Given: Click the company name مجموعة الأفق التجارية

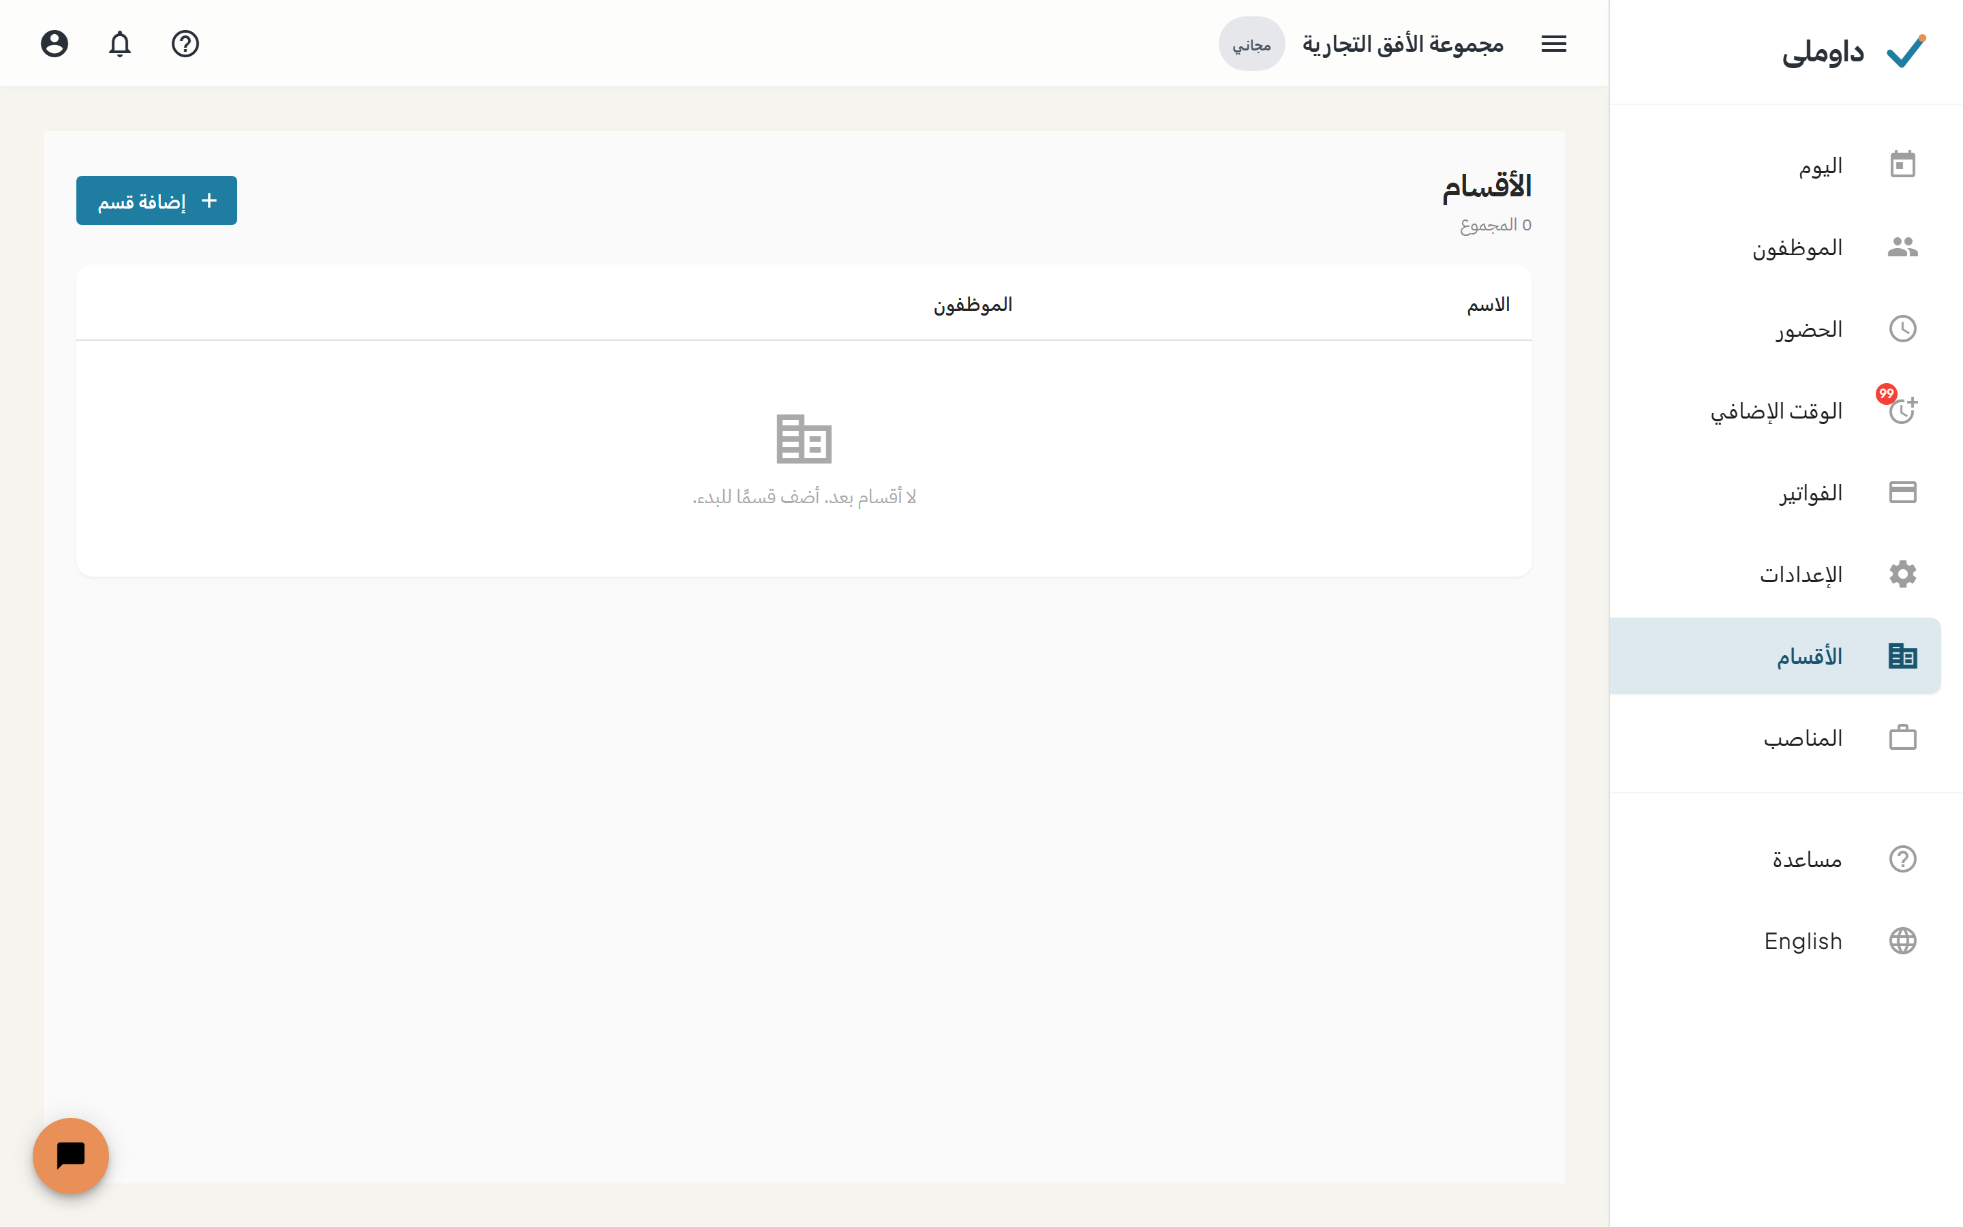Looking at the screenshot, I should [x=1403, y=44].
